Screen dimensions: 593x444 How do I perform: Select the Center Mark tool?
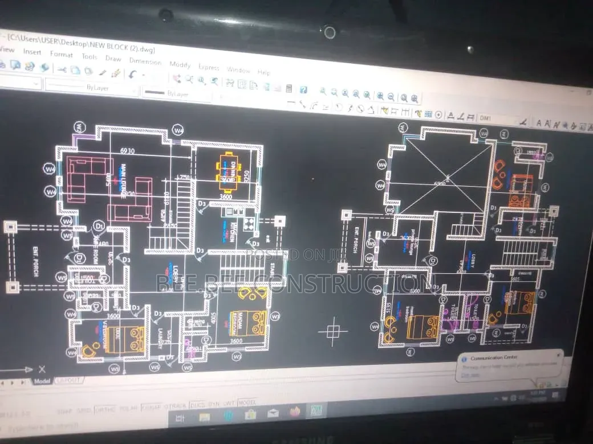tap(438, 115)
